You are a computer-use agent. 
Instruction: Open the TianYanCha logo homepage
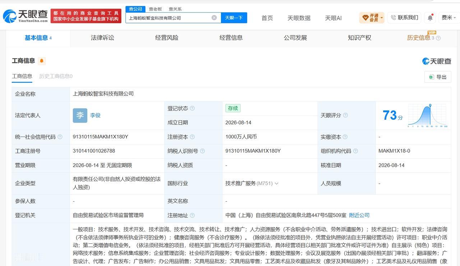pyautogui.click(x=25, y=16)
